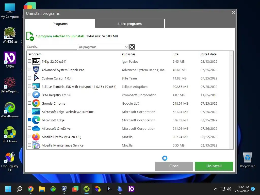Click the Advanced System Repair Pro shield icon in list
The image size is (260, 195).
point(36,70)
